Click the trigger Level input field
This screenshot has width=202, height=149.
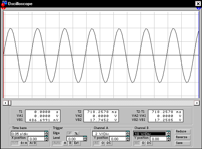coord(75,139)
